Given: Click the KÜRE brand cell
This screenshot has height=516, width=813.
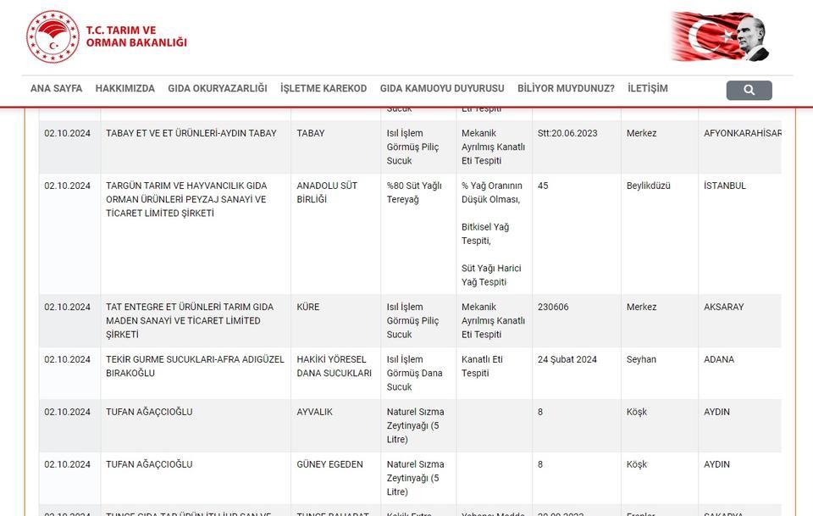Looking at the screenshot, I should point(308,307).
